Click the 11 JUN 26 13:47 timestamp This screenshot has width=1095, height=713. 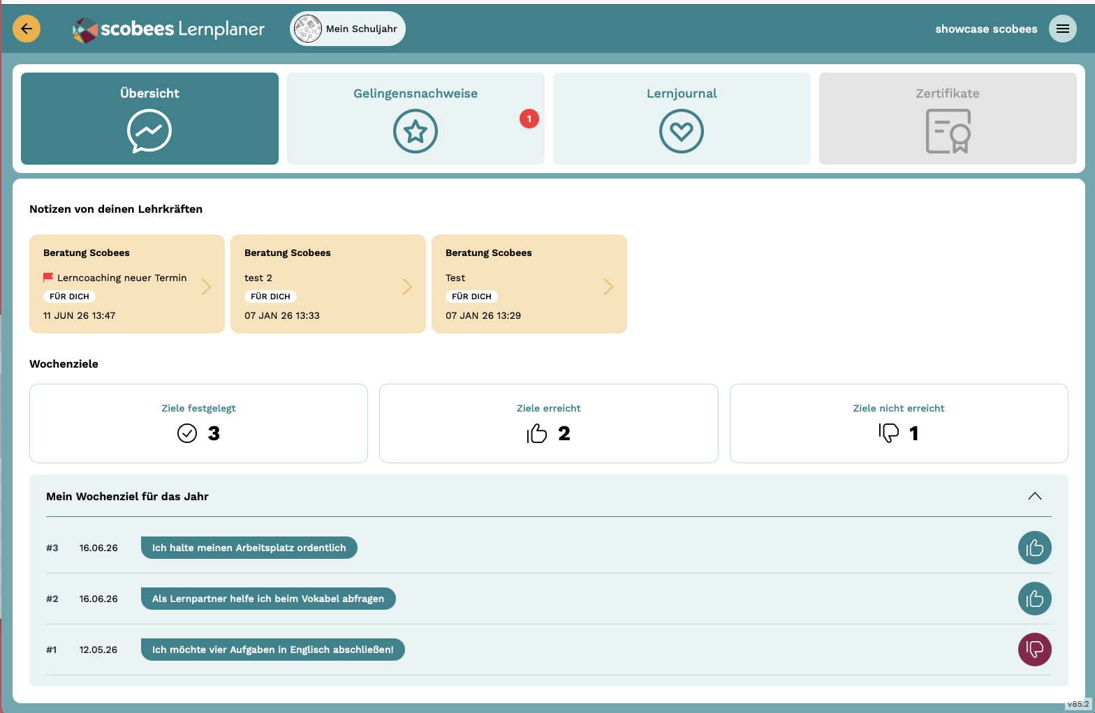[x=79, y=315]
